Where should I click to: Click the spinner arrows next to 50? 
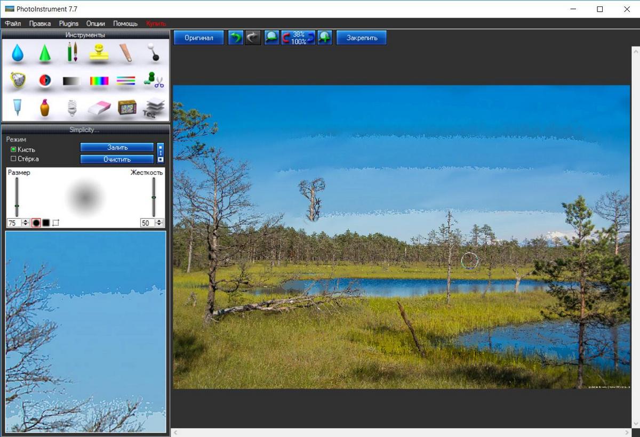(x=159, y=223)
